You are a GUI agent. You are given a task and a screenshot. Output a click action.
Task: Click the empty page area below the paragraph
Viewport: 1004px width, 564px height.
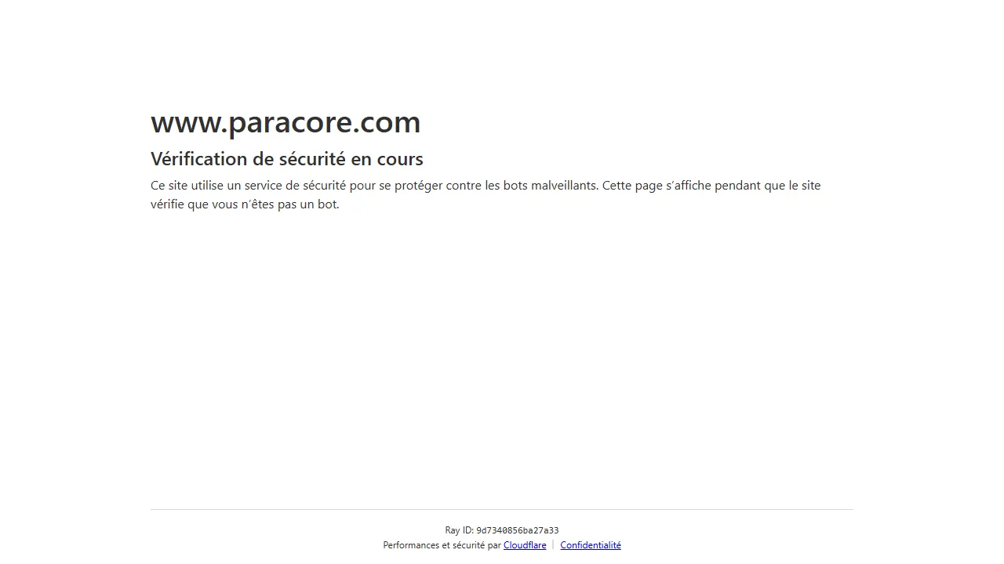pyautogui.click(x=502, y=352)
